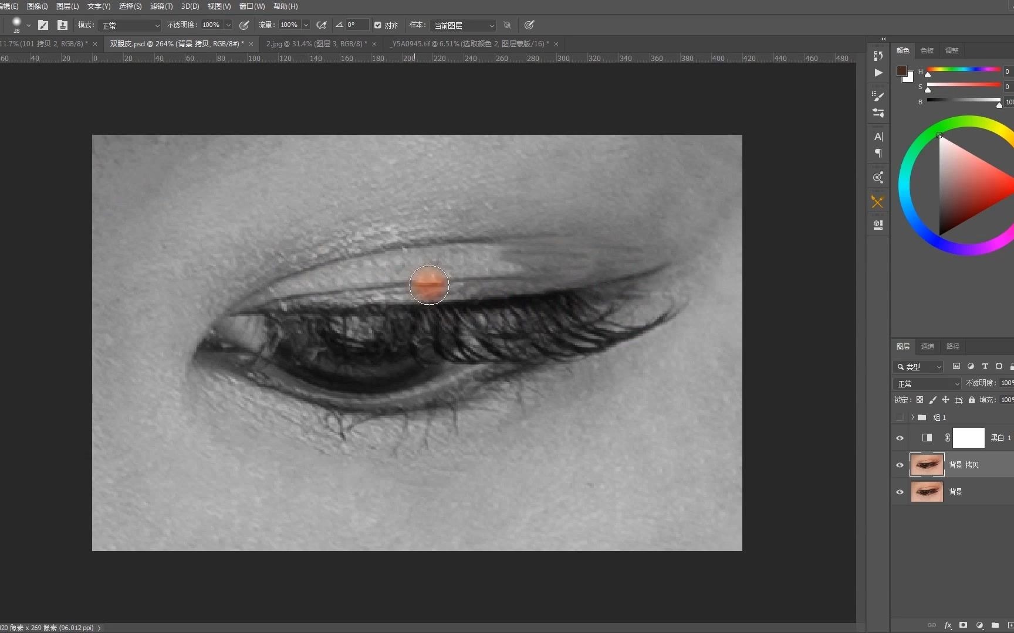Open the History panel icon
Screen dimensions: 1014x633
pyautogui.click(x=878, y=56)
